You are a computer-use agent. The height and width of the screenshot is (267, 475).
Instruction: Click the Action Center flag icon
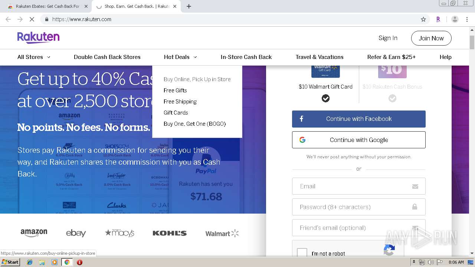click(440, 262)
